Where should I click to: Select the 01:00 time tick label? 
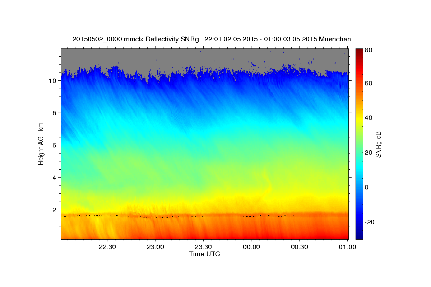coord(347,247)
